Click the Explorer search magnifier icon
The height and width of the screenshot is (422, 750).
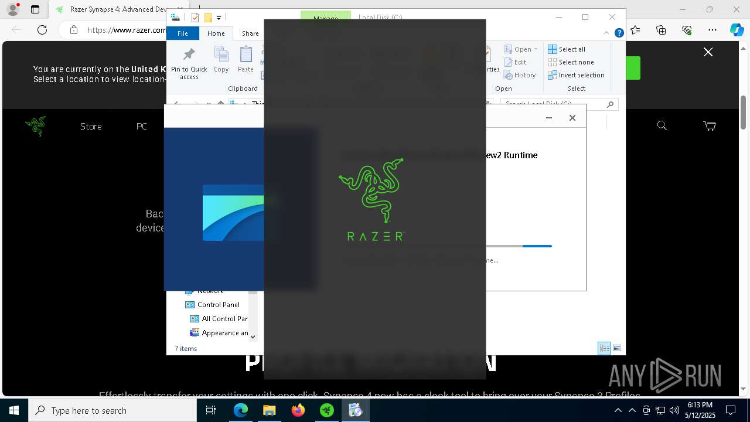tap(610, 104)
